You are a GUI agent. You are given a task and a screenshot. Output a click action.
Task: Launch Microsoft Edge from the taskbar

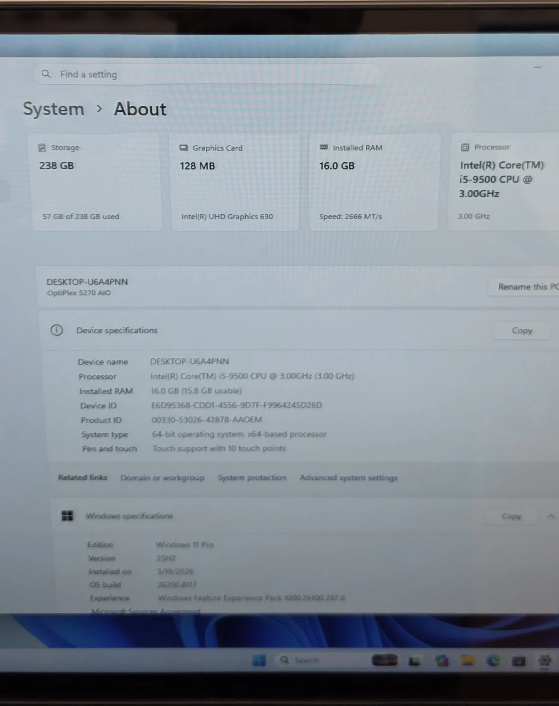coord(492,661)
